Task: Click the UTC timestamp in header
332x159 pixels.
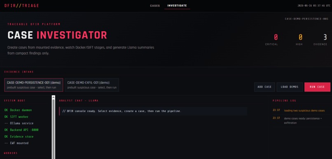Action: [x=314, y=6]
